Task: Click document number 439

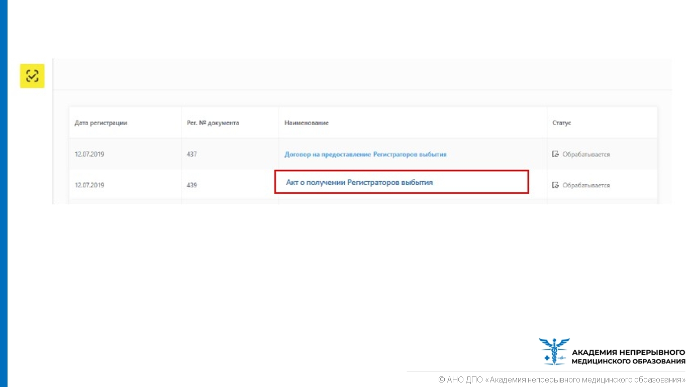Action: tap(191, 185)
